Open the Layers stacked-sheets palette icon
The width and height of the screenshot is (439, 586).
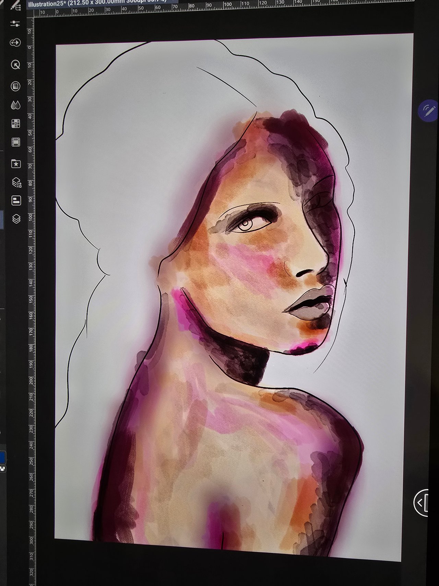tap(16, 219)
